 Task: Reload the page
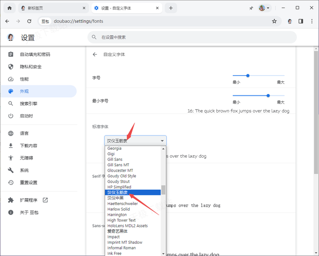click(x=31, y=21)
